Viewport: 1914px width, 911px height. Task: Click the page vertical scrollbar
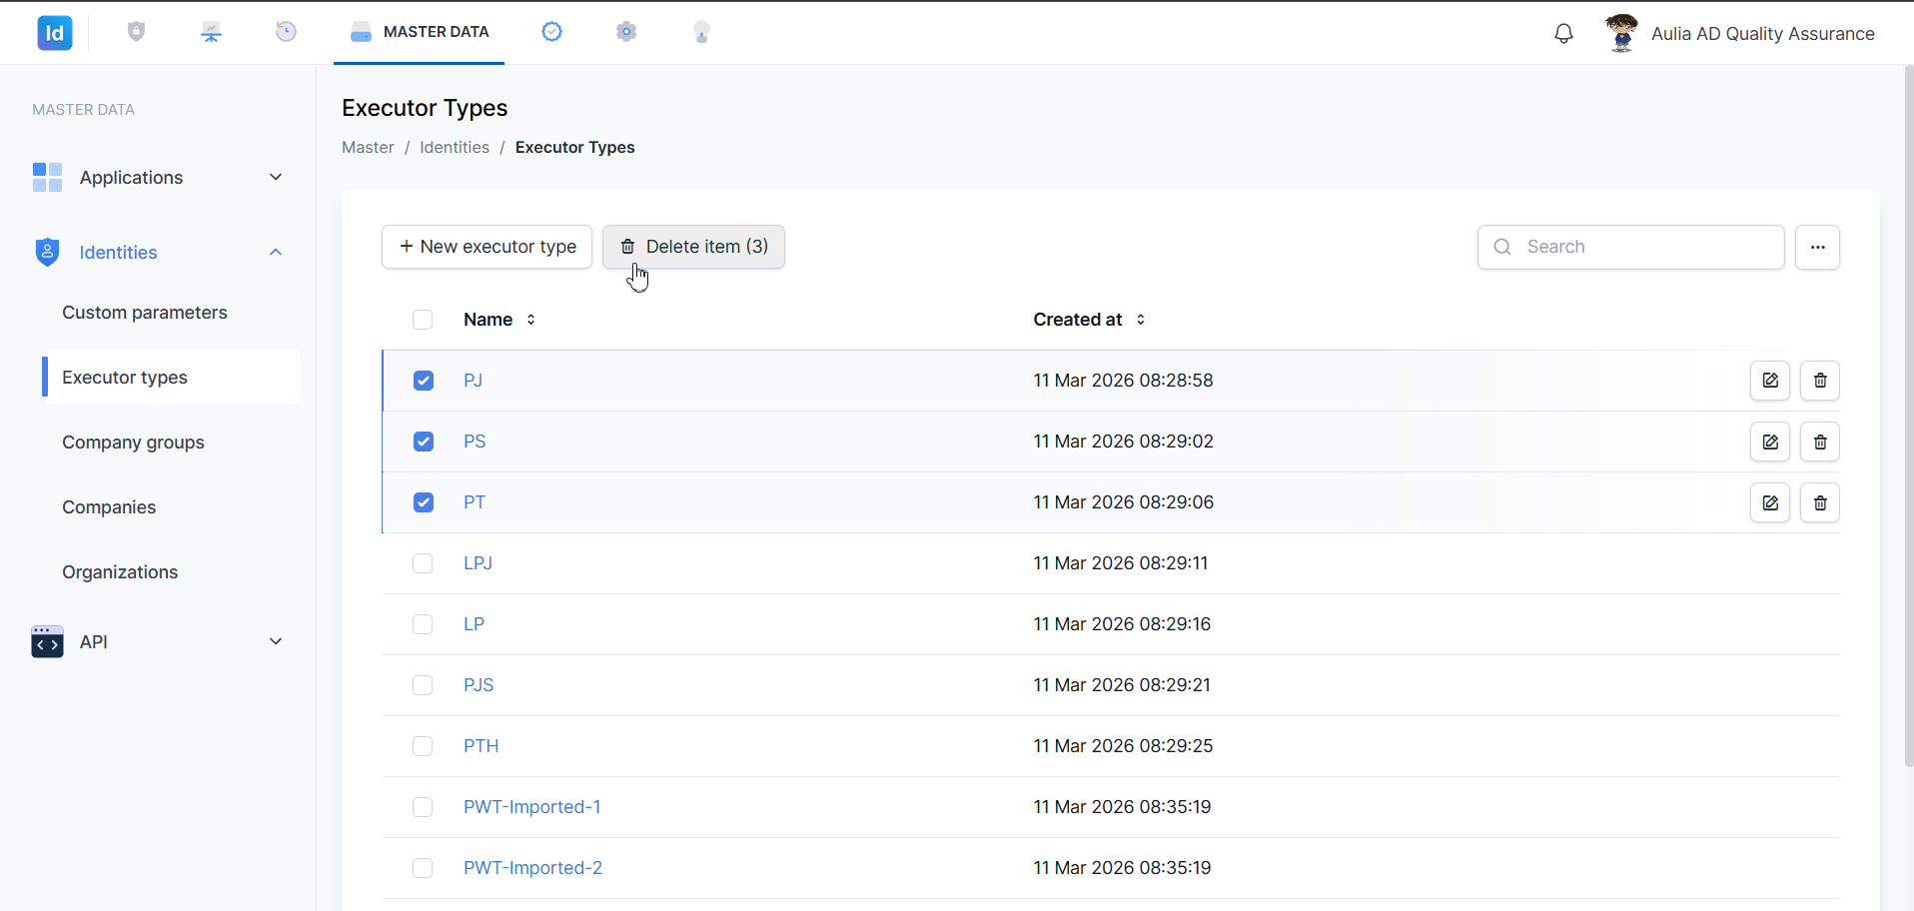(x=1908, y=416)
